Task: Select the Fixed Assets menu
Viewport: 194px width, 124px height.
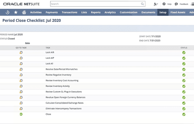Action: click(x=178, y=12)
